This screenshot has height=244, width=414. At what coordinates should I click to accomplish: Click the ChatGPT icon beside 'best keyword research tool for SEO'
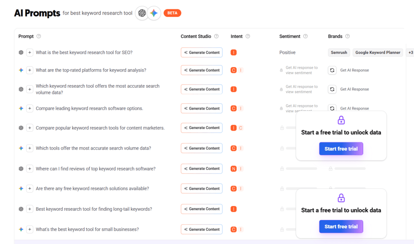coord(21,52)
